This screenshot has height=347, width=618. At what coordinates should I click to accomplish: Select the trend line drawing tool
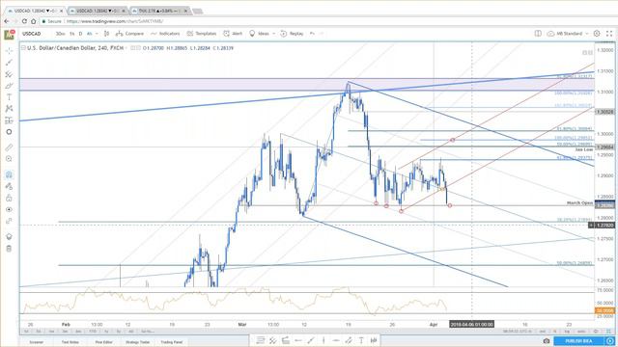point(9,63)
